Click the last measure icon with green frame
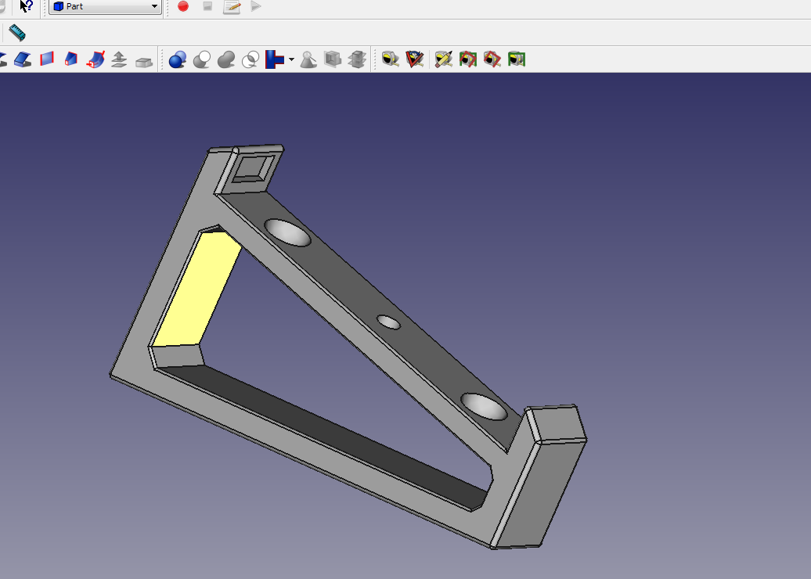This screenshot has height=579, width=811. pyautogui.click(x=517, y=59)
